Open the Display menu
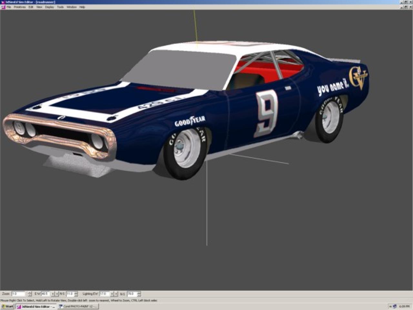The height and width of the screenshot is (310, 413). click(49, 7)
